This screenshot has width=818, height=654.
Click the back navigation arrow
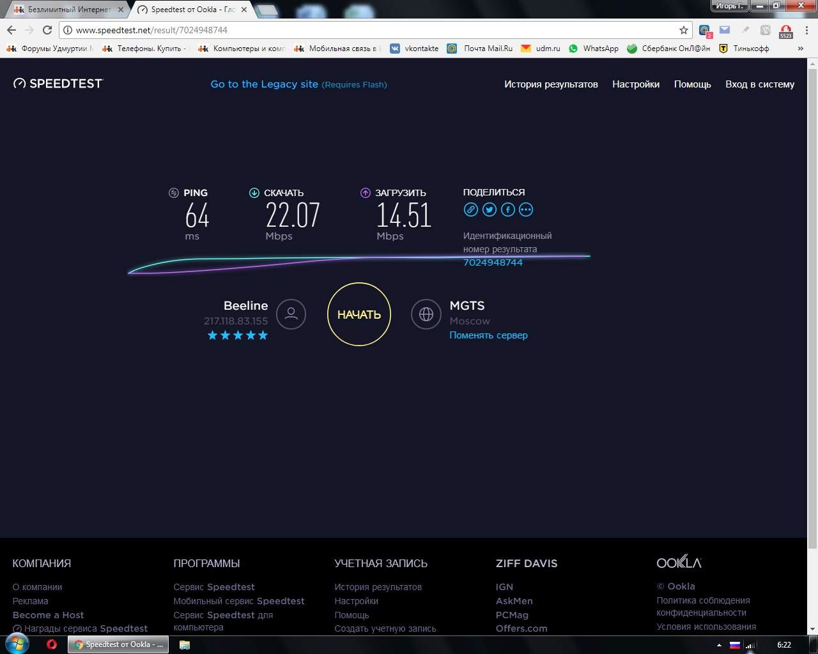click(x=12, y=30)
